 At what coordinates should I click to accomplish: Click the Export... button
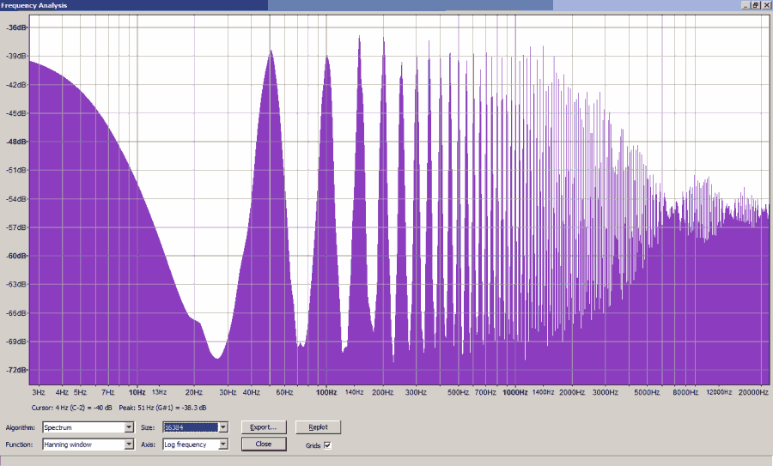[263, 427]
